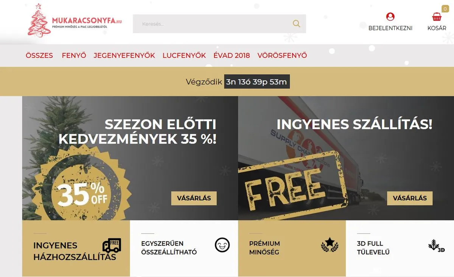Open the ÖSSZES menu category
454x277 pixels.
[x=39, y=56]
